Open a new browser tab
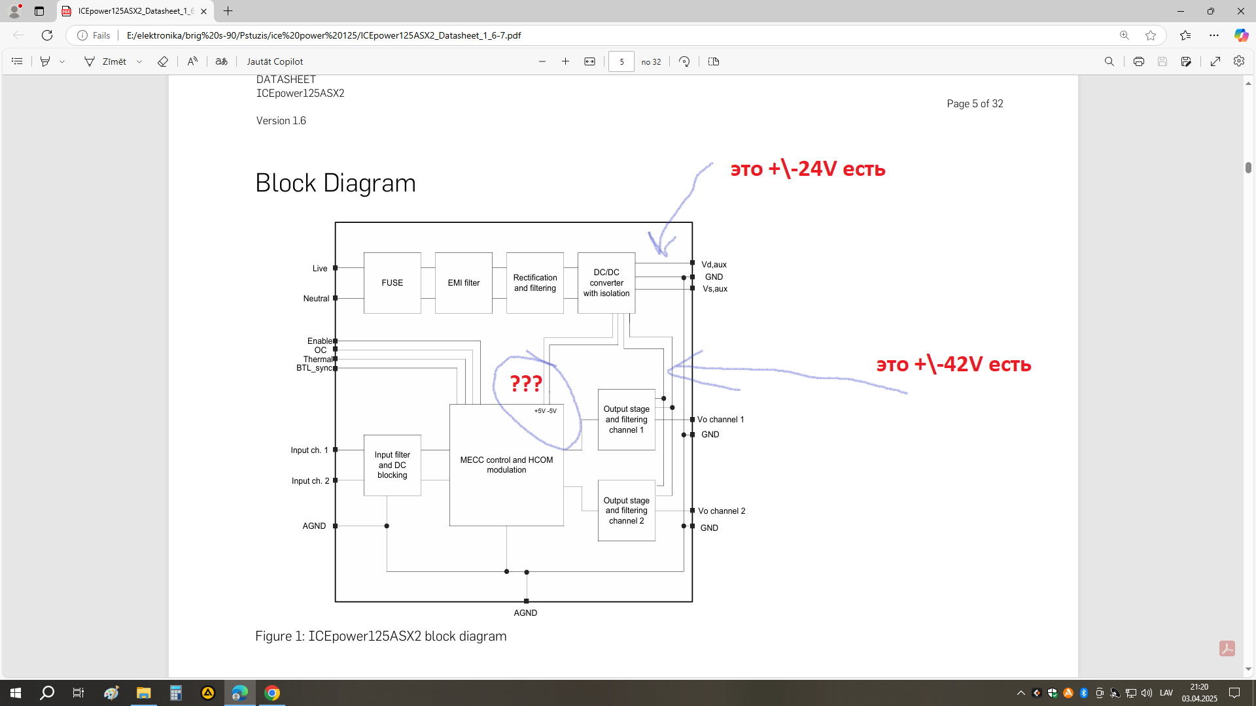The width and height of the screenshot is (1256, 706). pyautogui.click(x=228, y=11)
